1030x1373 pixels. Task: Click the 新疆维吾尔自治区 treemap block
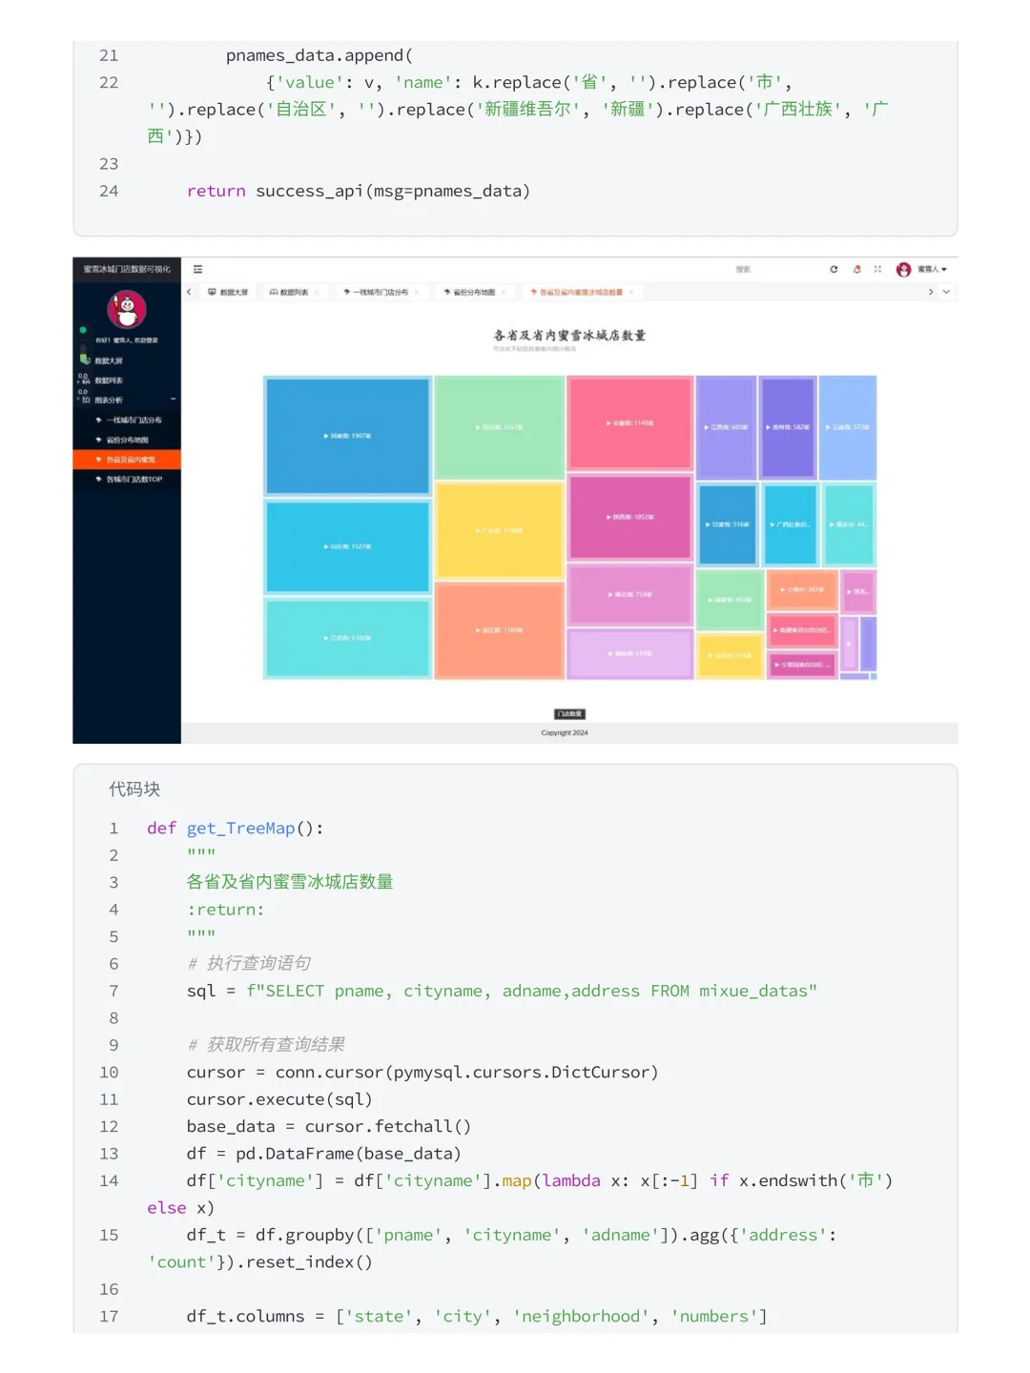pyautogui.click(x=802, y=630)
